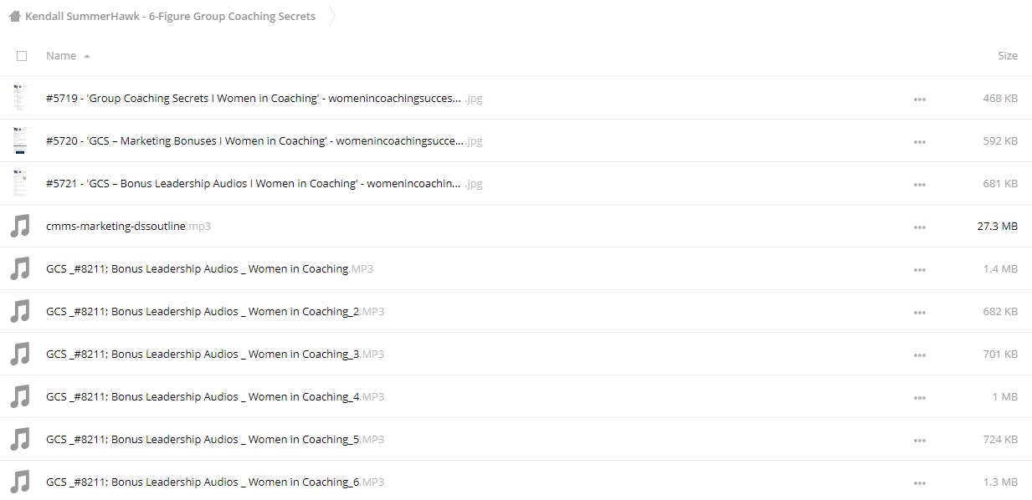
Task: Open the Kendall SummerHawk breadcrumb folder link
Action: (170, 16)
